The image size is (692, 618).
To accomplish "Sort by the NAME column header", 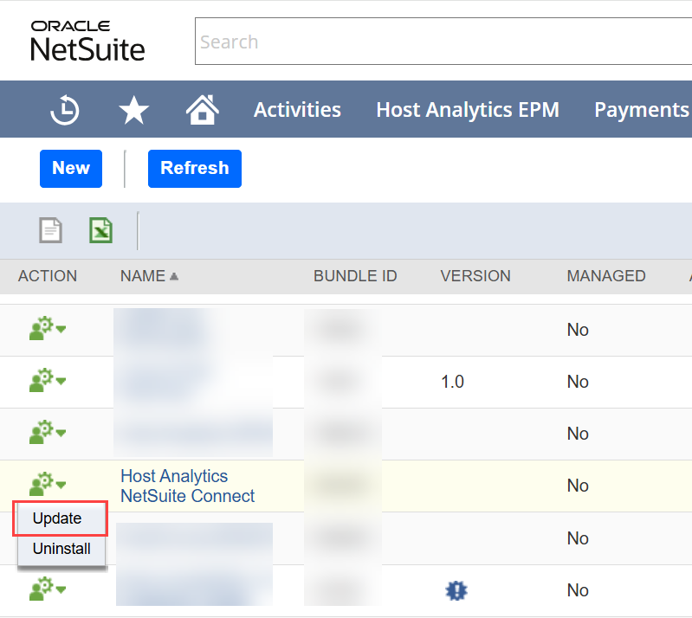I will pyautogui.click(x=143, y=276).
